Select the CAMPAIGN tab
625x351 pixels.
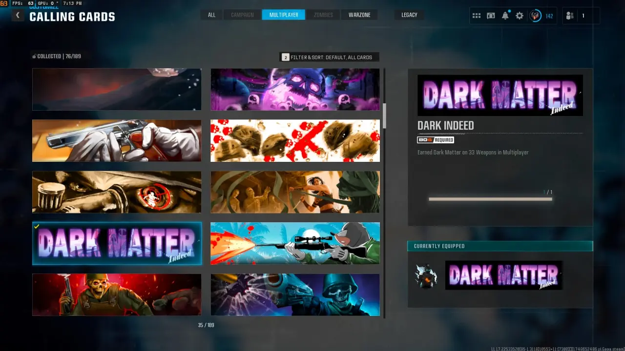pyautogui.click(x=242, y=15)
